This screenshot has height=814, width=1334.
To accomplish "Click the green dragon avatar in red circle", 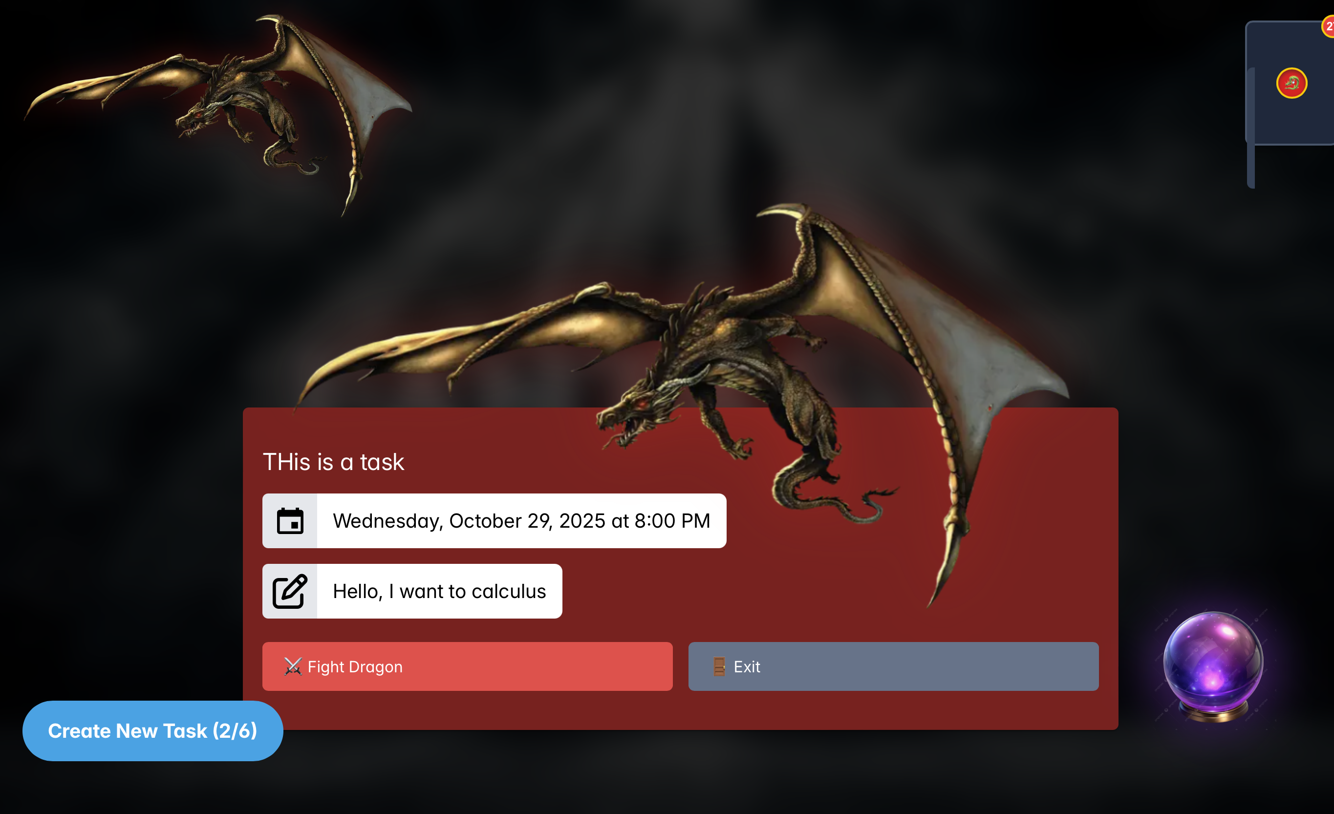I will [1292, 83].
